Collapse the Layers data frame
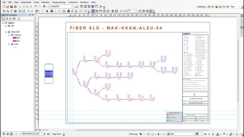Viewport: 244px width, 137px height. [3, 23]
